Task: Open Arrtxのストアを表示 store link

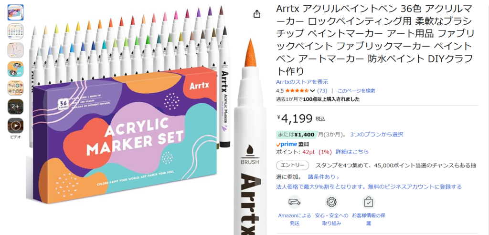Action: (302, 82)
